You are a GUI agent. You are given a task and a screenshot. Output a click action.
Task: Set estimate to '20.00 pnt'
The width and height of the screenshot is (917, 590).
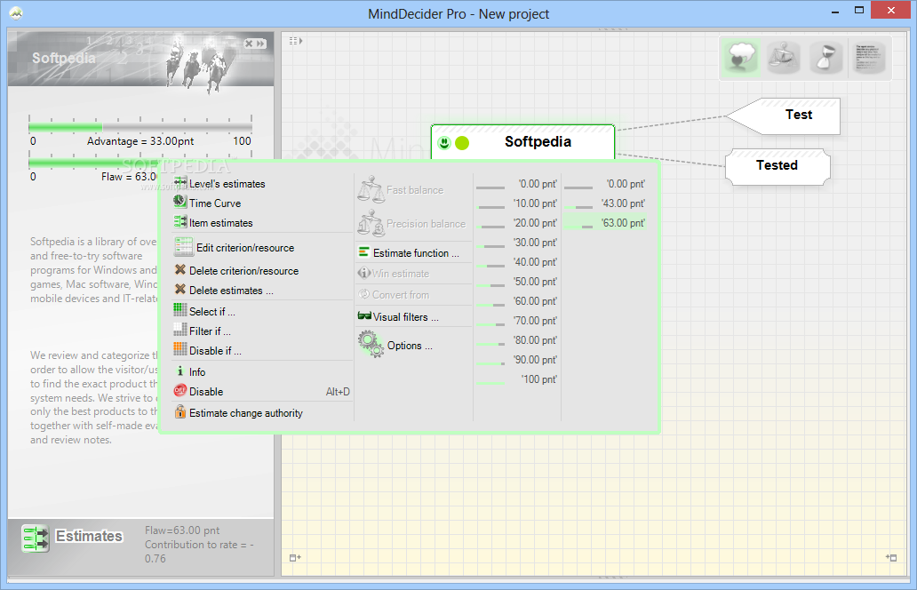coord(517,223)
